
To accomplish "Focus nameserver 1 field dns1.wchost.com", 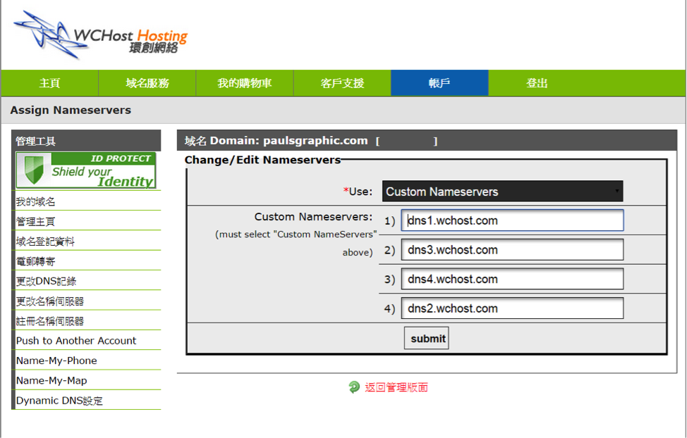I will pyautogui.click(x=512, y=220).
